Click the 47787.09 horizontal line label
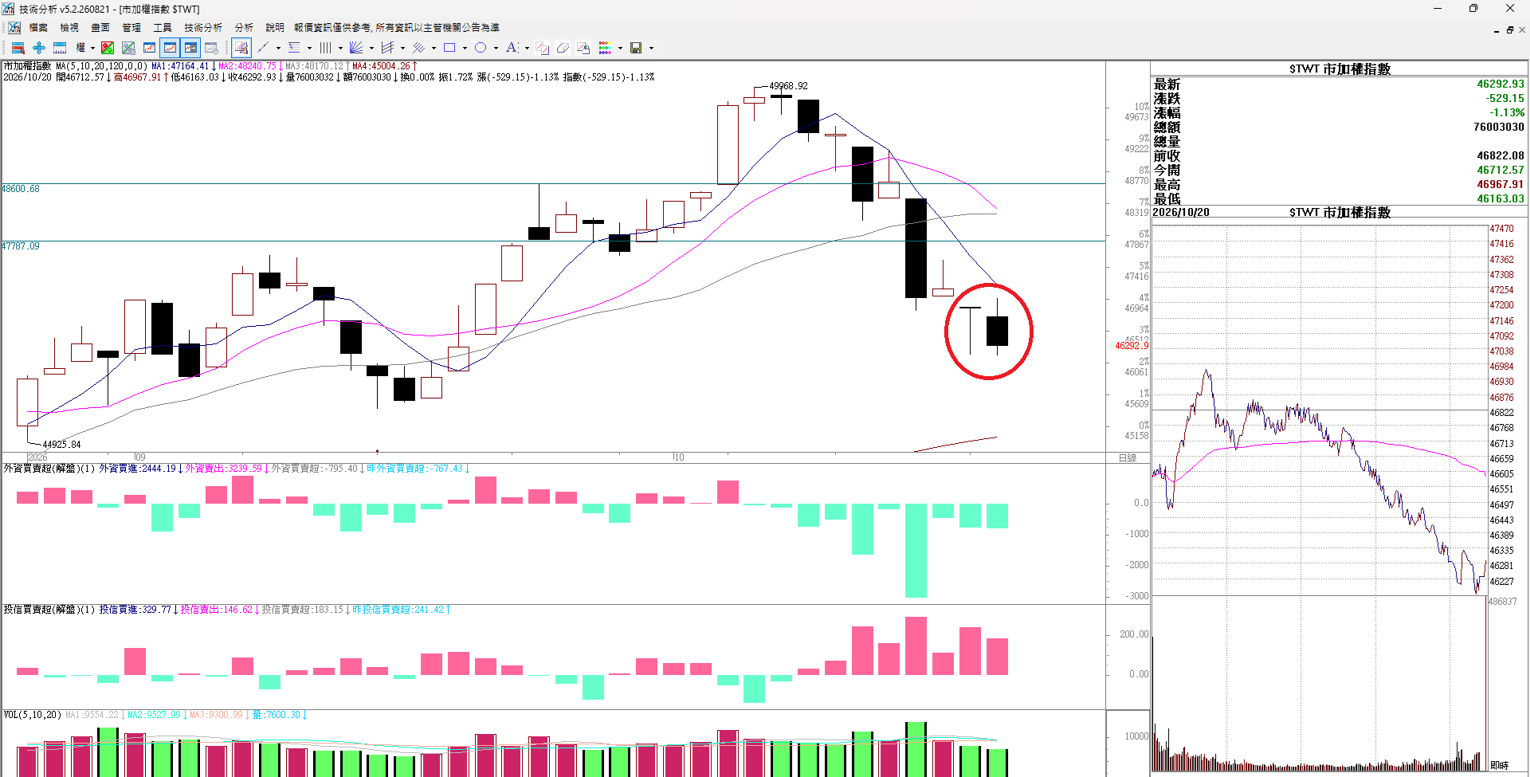 (x=21, y=246)
